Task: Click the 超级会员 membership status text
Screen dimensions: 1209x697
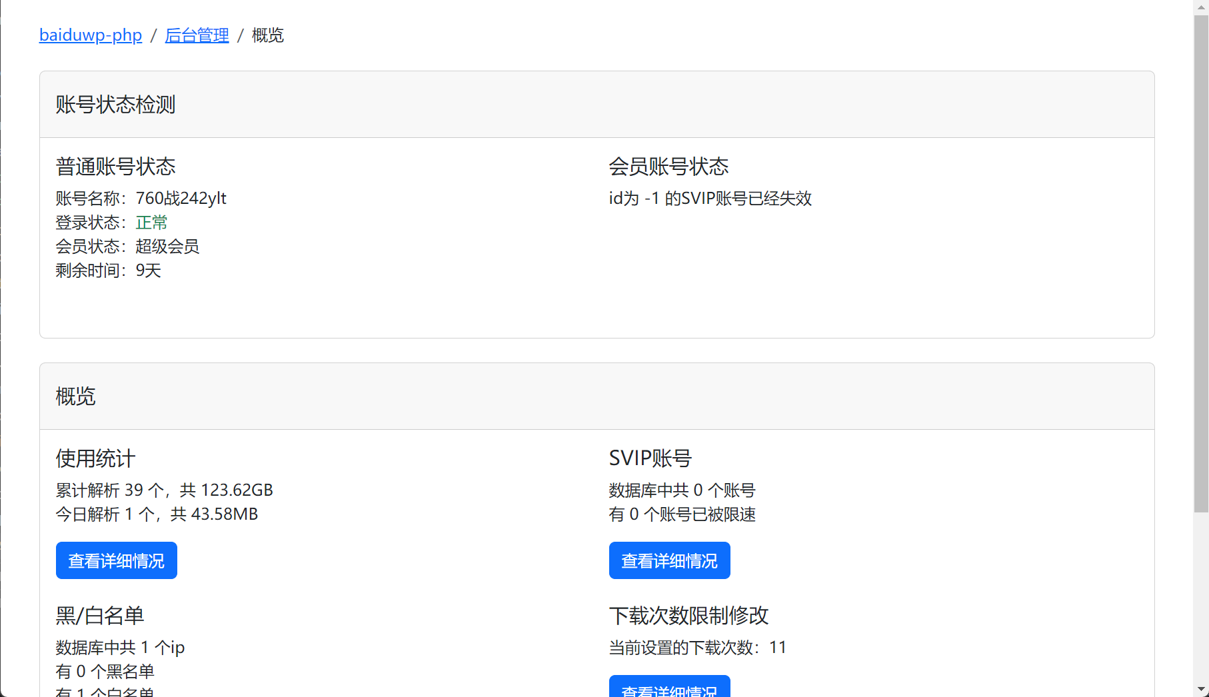Action: (x=167, y=247)
